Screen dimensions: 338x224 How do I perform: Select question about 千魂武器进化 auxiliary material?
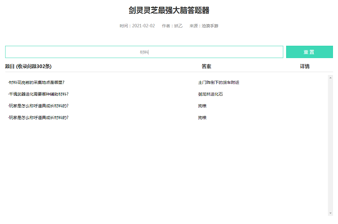38,94
